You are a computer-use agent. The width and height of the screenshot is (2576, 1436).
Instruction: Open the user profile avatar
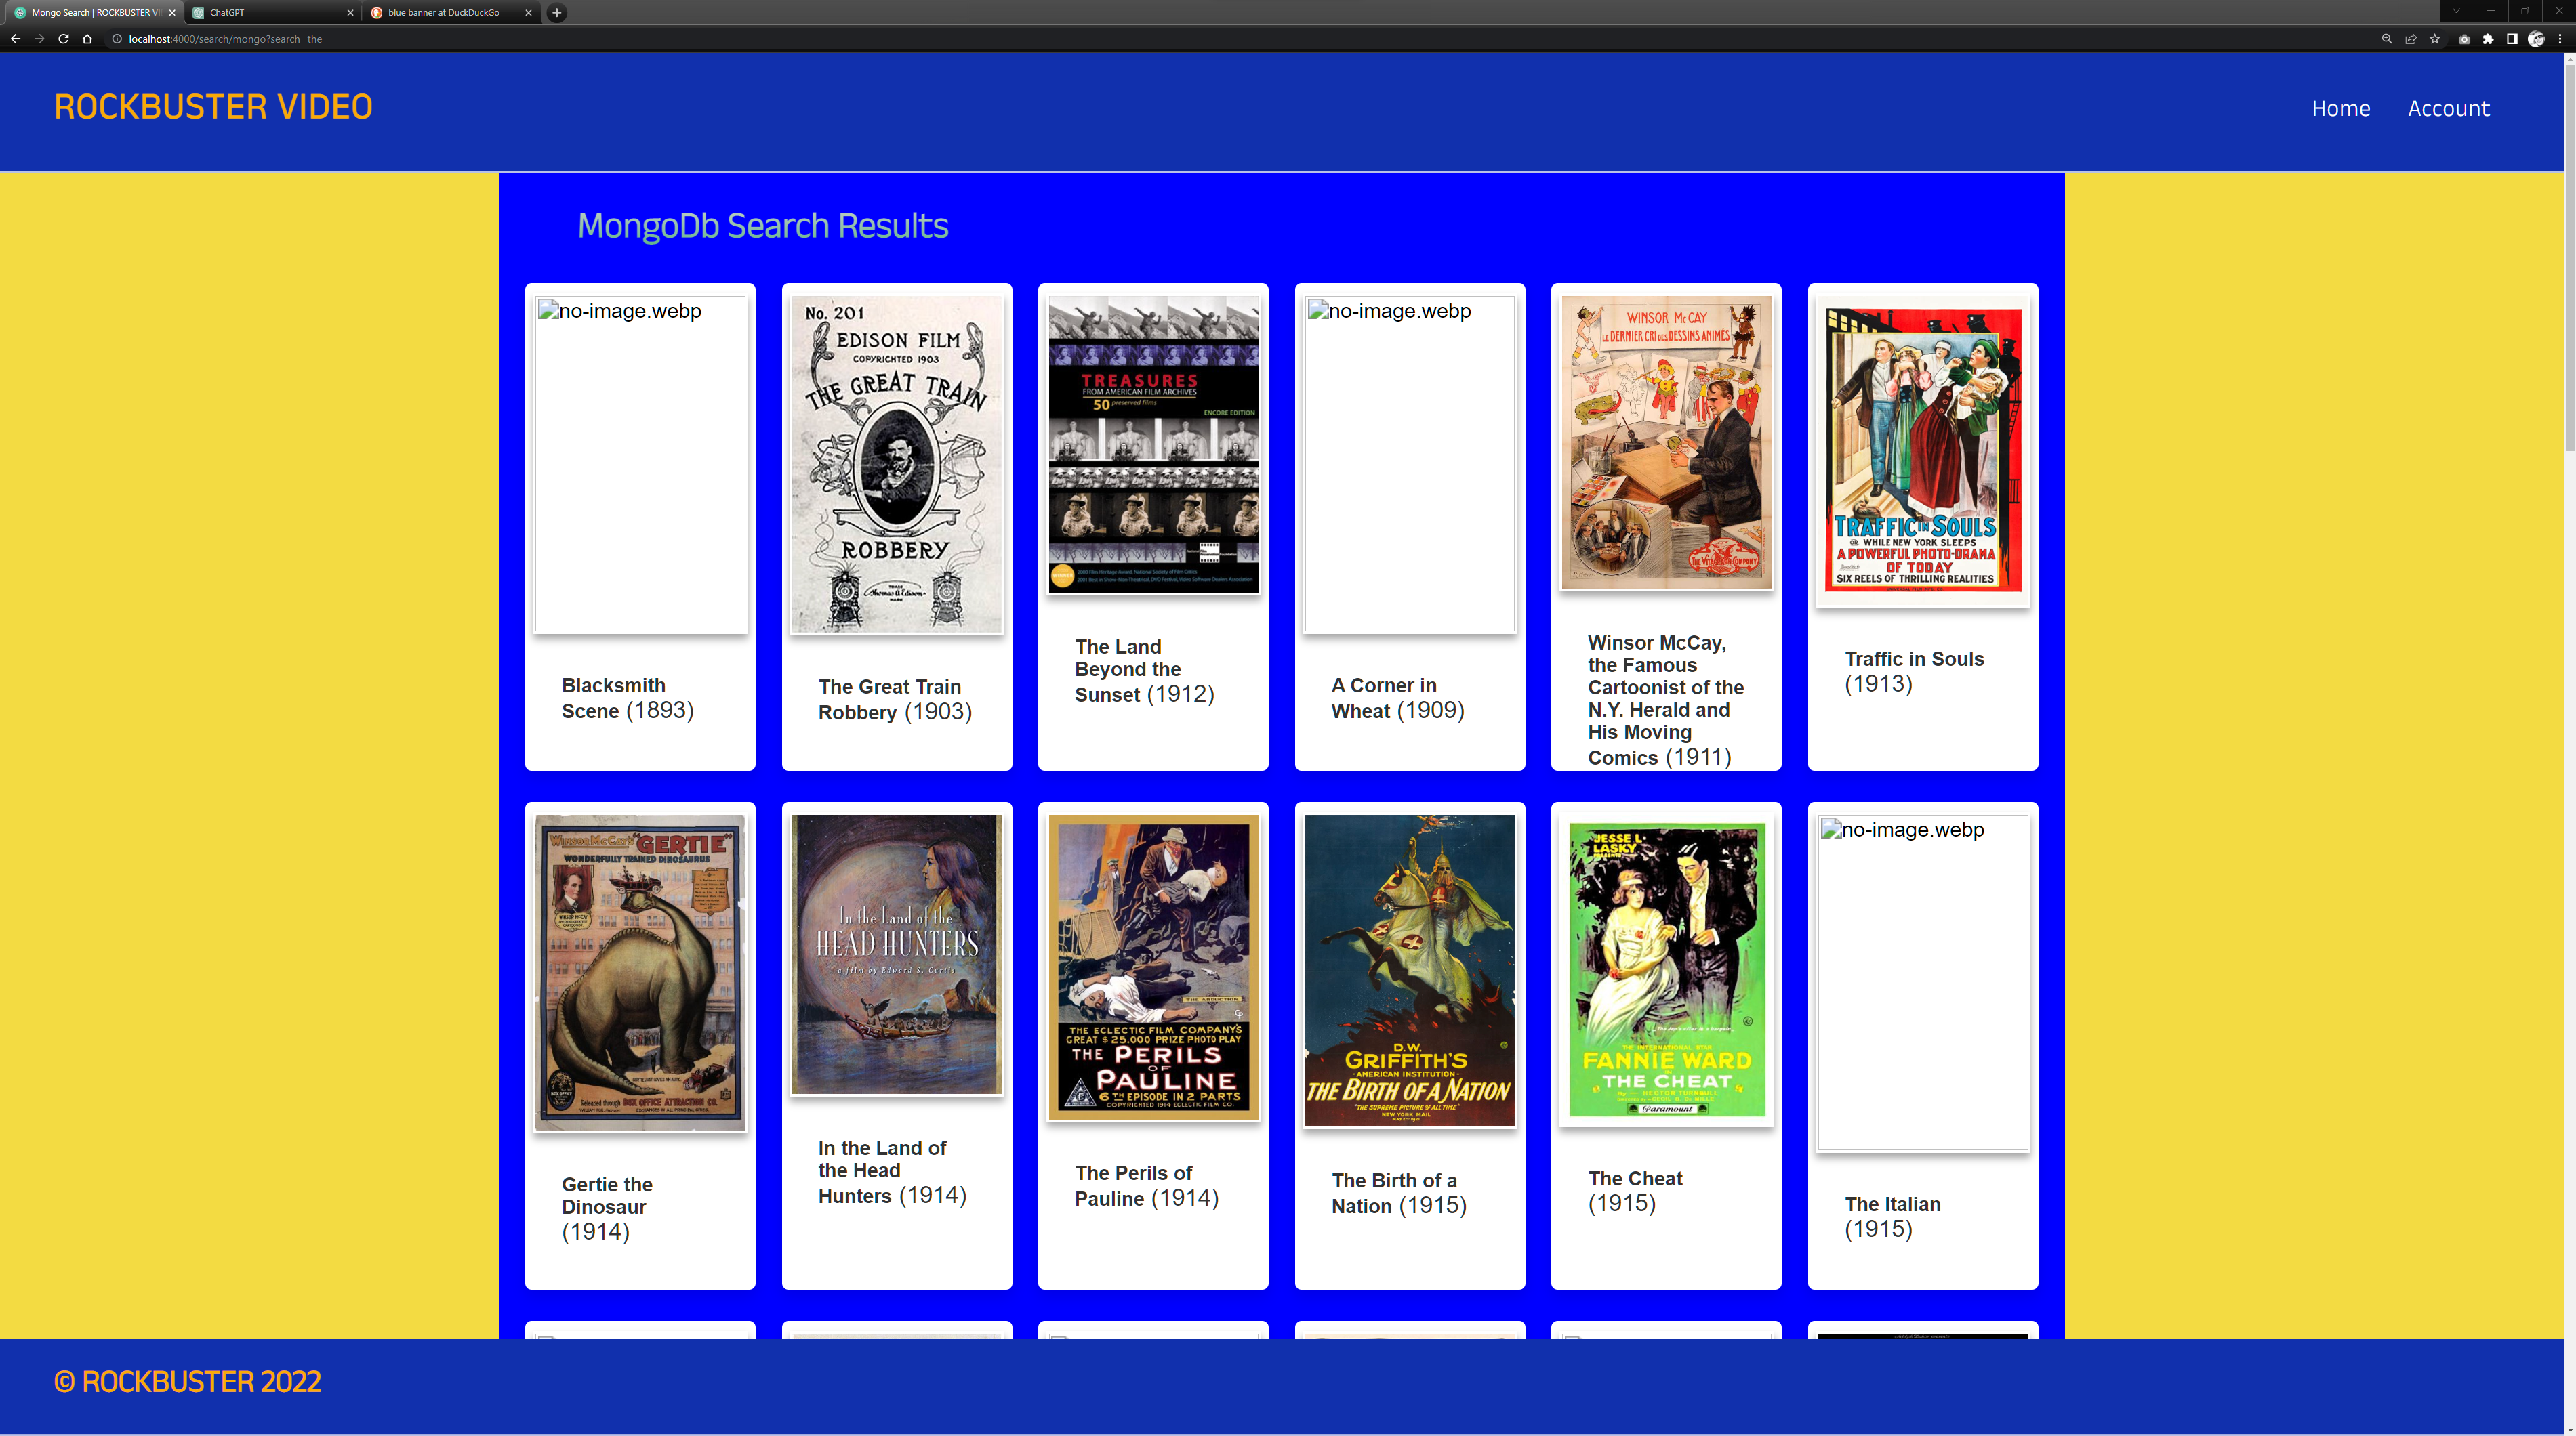pos(2536,39)
